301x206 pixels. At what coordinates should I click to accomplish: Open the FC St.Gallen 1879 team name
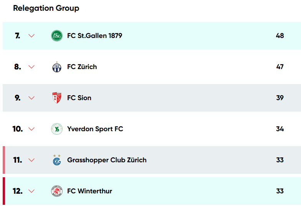pos(94,36)
